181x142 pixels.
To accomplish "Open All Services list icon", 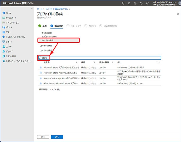I will [4, 23].
